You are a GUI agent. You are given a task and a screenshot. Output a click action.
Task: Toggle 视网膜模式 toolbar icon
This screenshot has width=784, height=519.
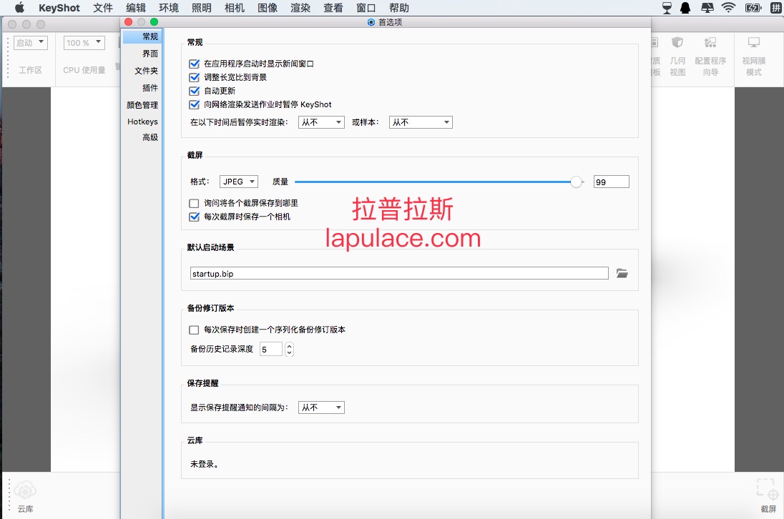point(754,42)
